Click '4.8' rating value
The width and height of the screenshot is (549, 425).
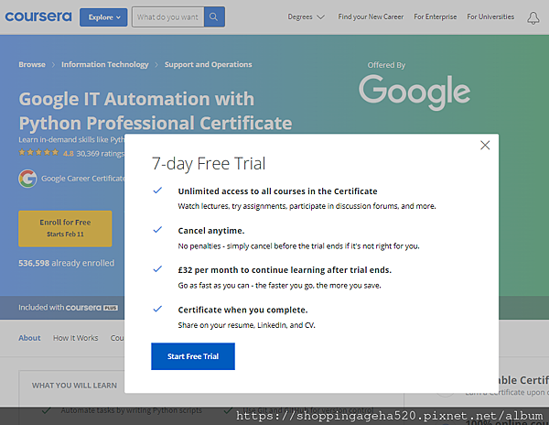pos(69,154)
